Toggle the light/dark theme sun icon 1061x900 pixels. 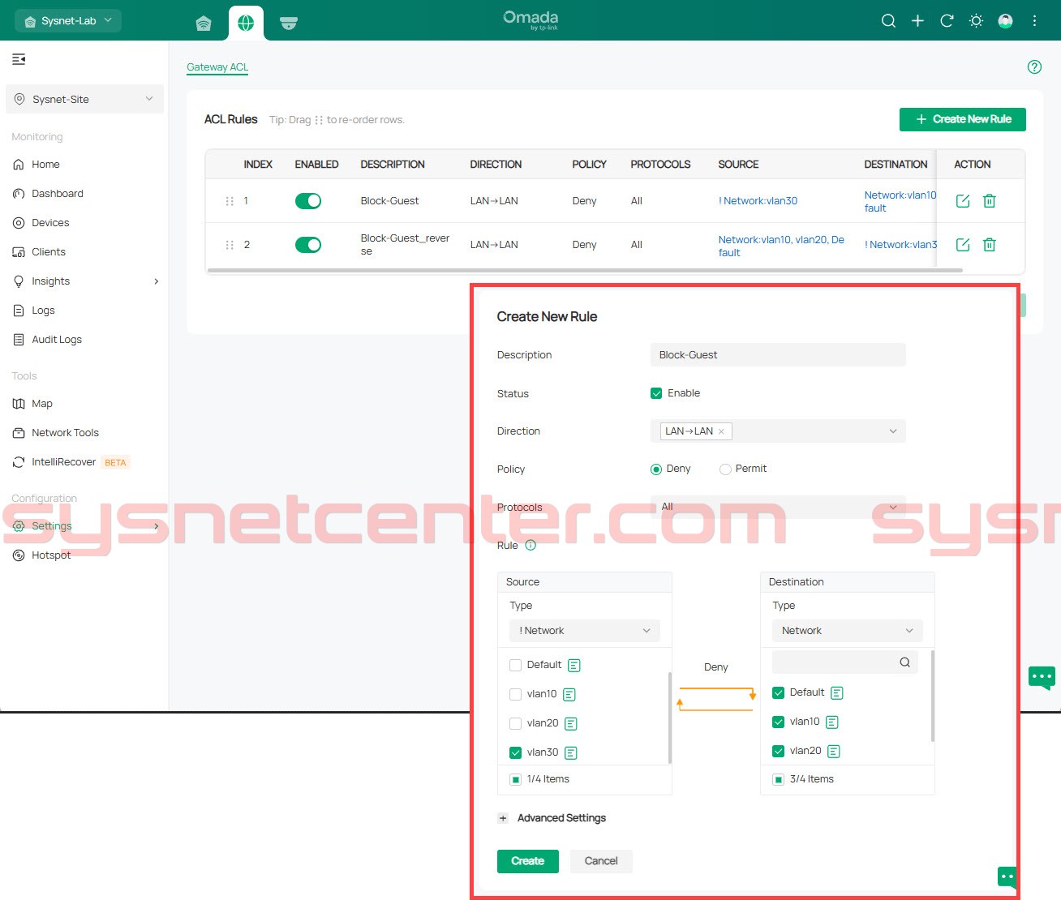976,21
